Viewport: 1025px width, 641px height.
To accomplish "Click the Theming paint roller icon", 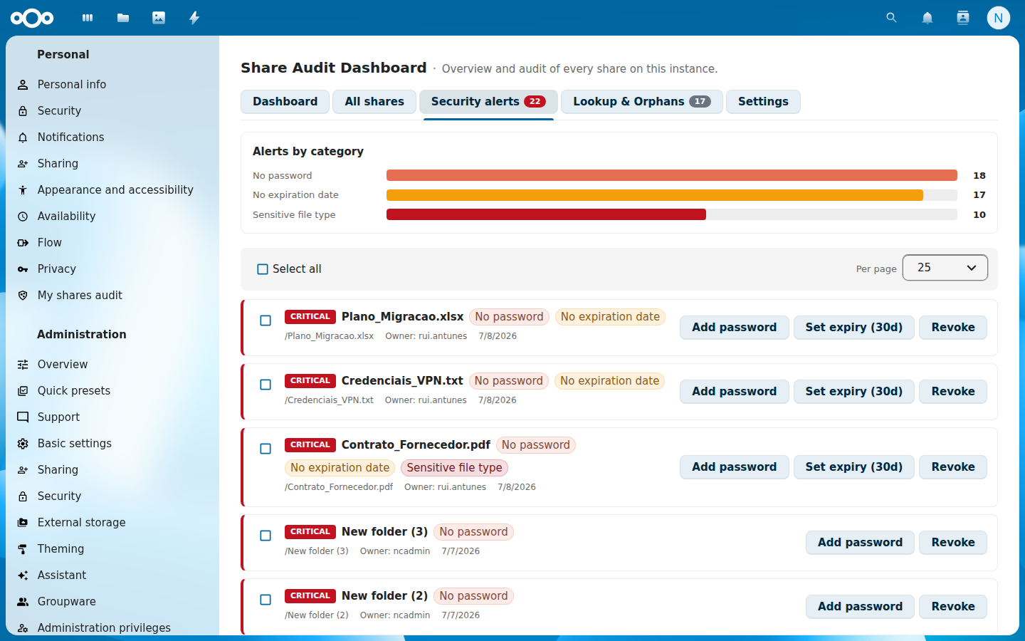I will click(23, 549).
